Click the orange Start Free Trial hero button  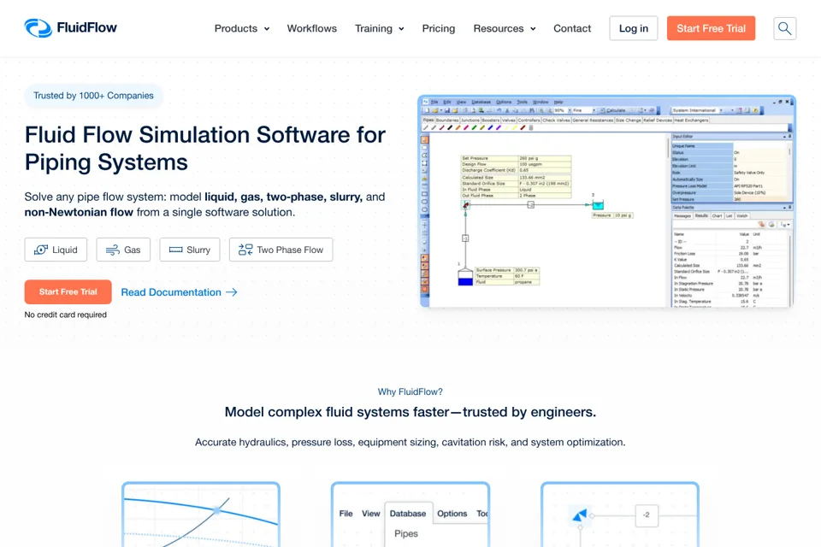68,291
